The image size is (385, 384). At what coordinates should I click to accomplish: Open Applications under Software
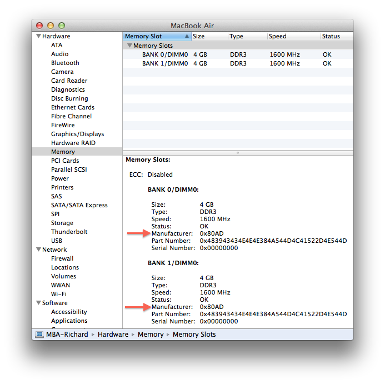(69, 321)
